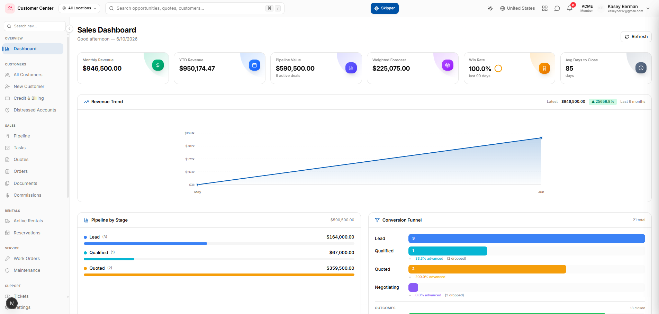Click the Orders clipboard icon in sidebar
659x314 pixels.
pos(7,171)
